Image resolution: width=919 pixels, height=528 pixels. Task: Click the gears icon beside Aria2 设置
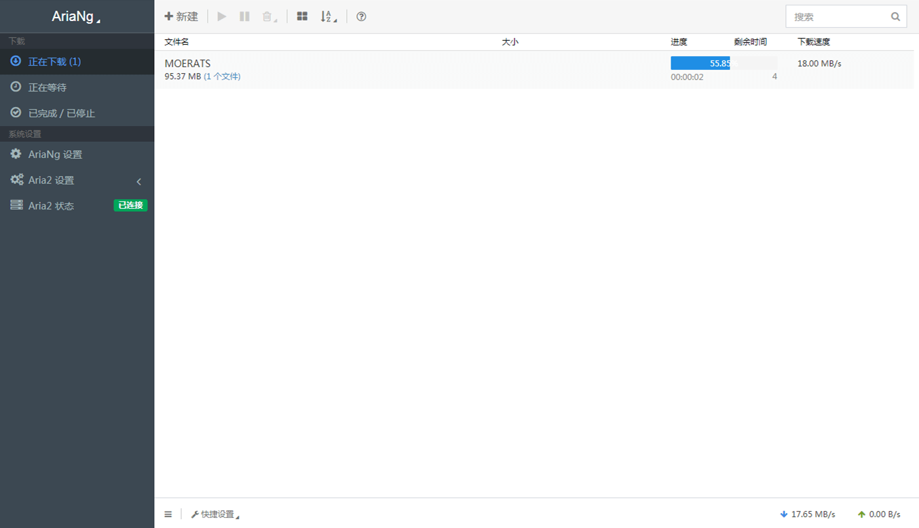(x=16, y=180)
